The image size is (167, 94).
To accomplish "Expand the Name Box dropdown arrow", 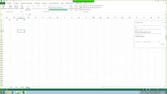I will (x=18, y=14).
